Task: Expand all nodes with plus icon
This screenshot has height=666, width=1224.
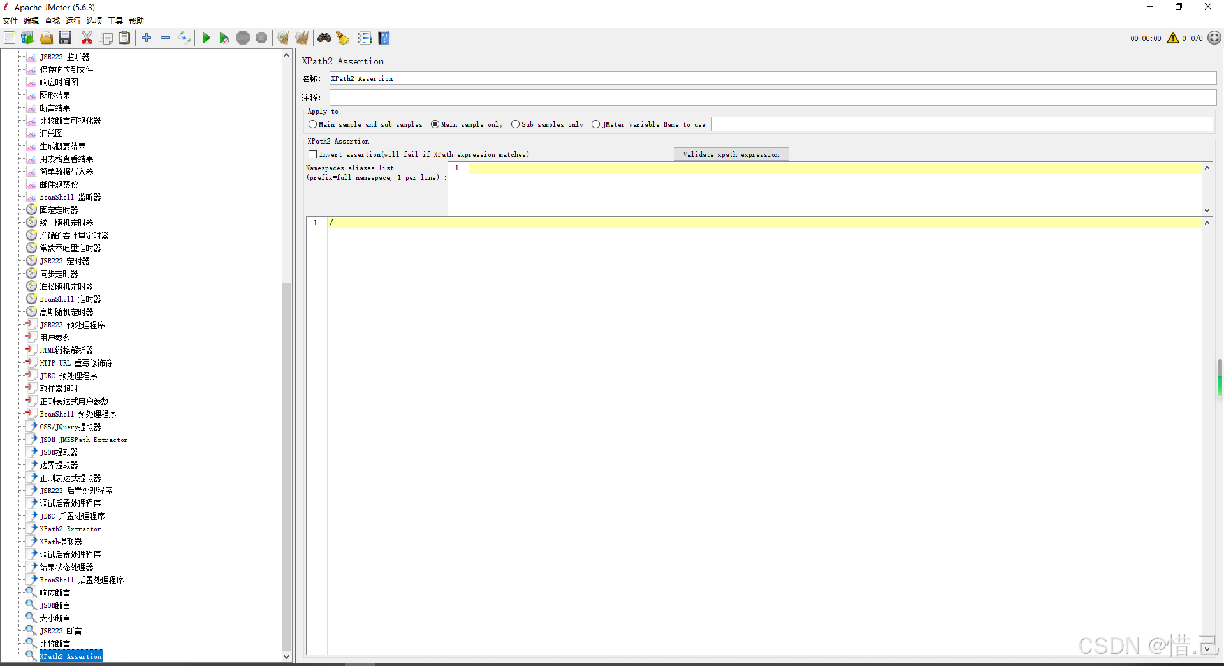Action: coord(147,38)
